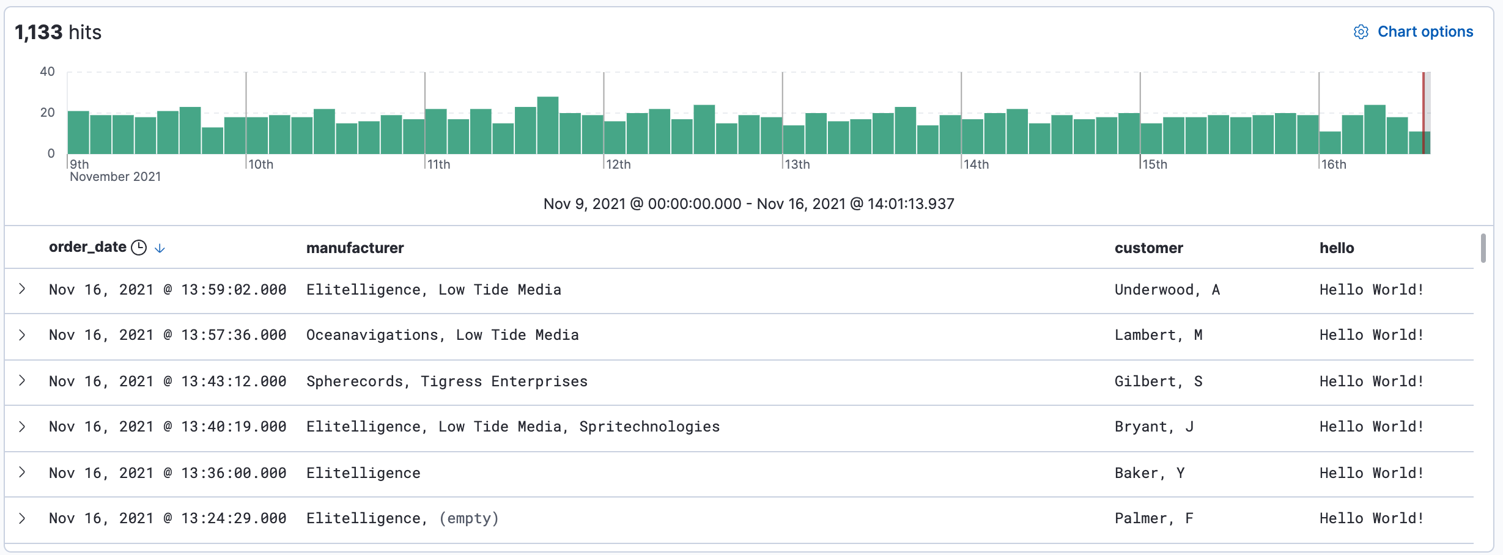This screenshot has height=555, width=1503.
Task: Expand the Gilbert, S order row
Action: coord(22,381)
